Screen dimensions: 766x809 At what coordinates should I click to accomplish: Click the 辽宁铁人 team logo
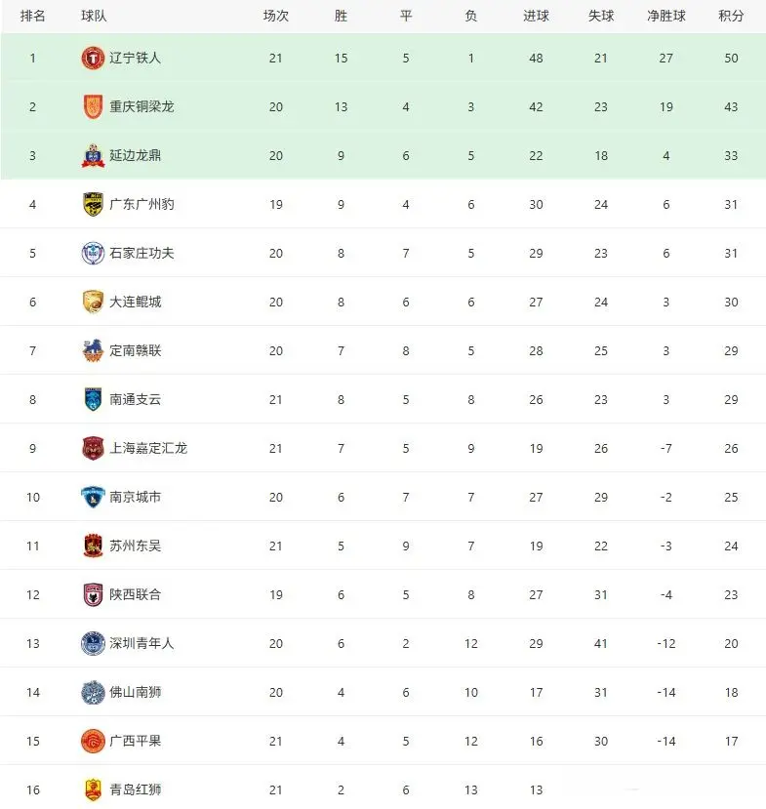(x=93, y=59)
